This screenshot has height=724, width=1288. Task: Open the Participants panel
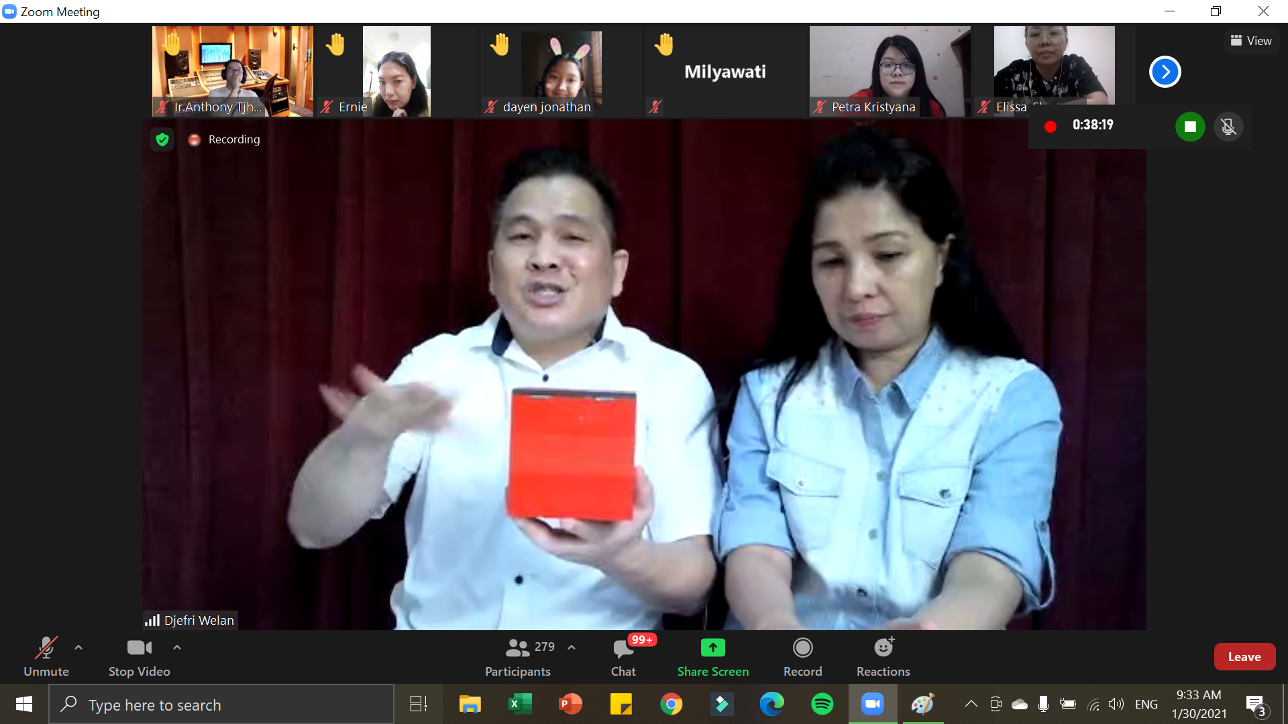coord(518,657)
